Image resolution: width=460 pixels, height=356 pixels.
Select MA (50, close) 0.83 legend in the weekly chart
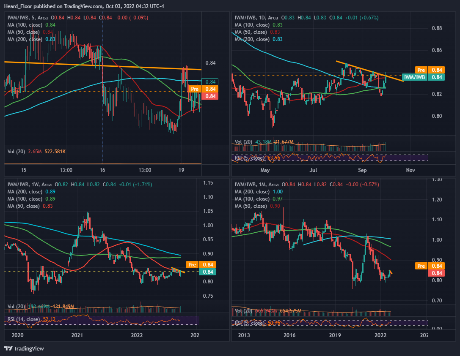(x=30, y=206)
